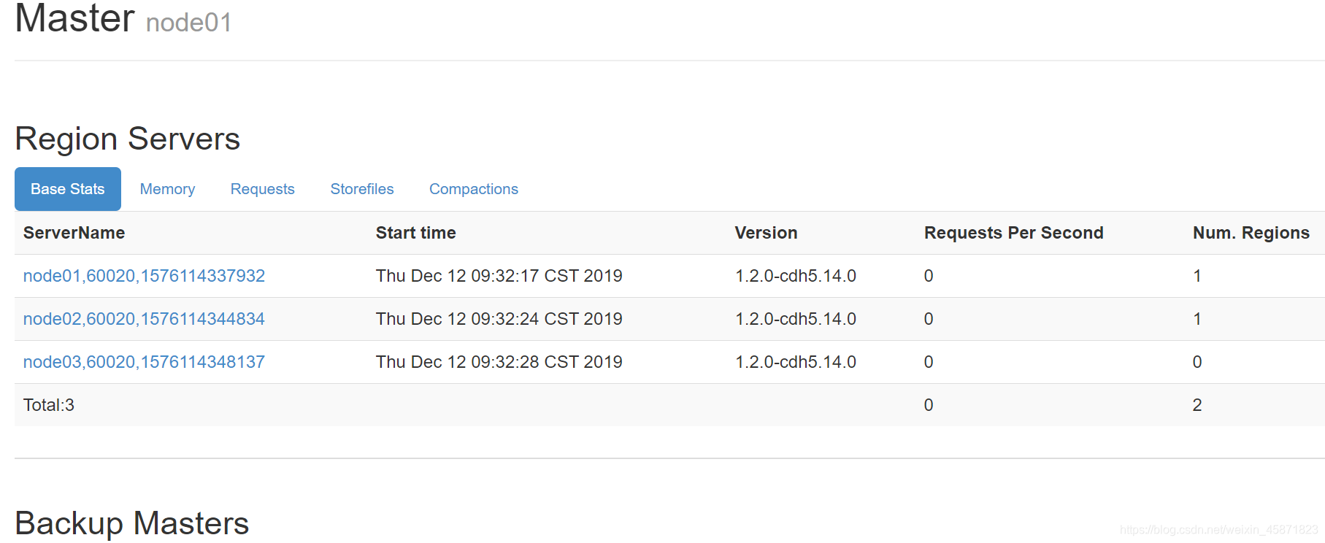Click the Num. Regions column header
This screenshot has height=543, width=1325.
(x=1251, y=233)
